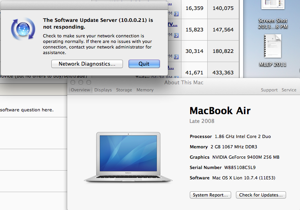Open the Support link in About This Mac
300x210 pixels.
click(x=269, y=90)
